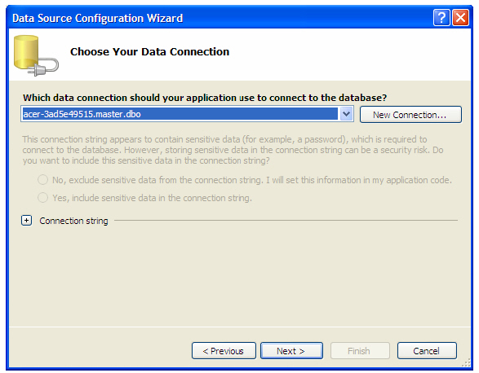The width and height of the screenshot is (479, 373).
Task: Click the disabled Finish button
Action: click(x=360, y=351)
